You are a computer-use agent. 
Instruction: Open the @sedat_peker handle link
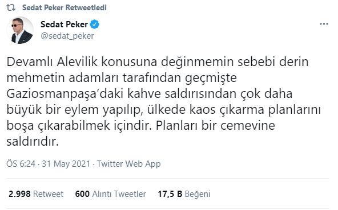tap(67, 36)
